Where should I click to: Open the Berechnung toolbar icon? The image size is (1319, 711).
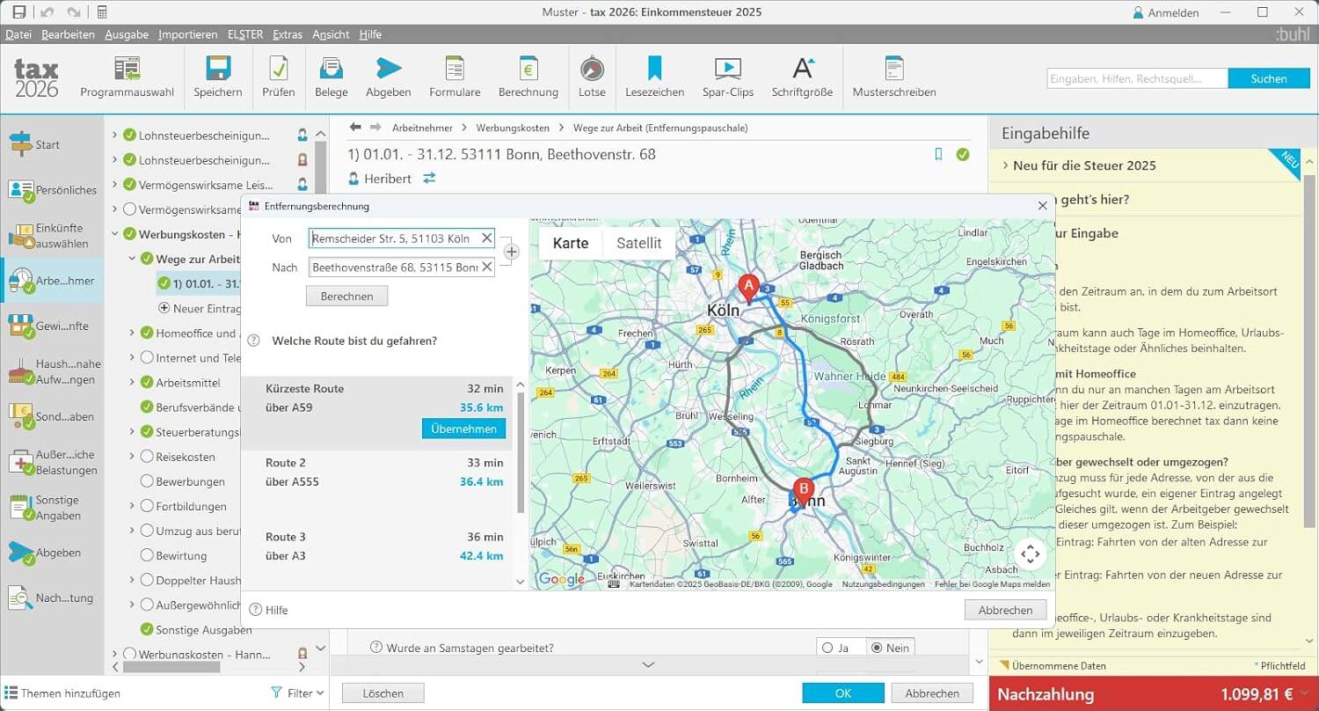tap(528, 69)
